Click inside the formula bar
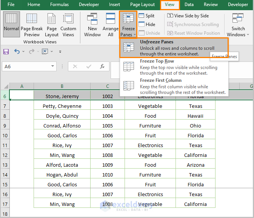 click(x=115, y=70)
